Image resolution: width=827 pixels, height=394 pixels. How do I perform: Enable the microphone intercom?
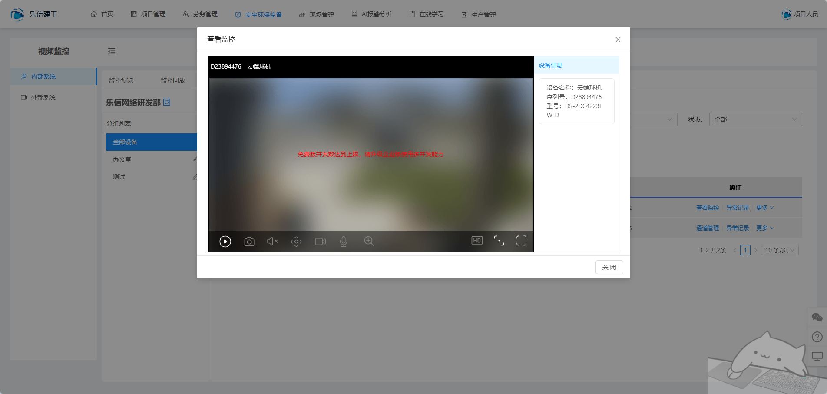coord(344,241)
